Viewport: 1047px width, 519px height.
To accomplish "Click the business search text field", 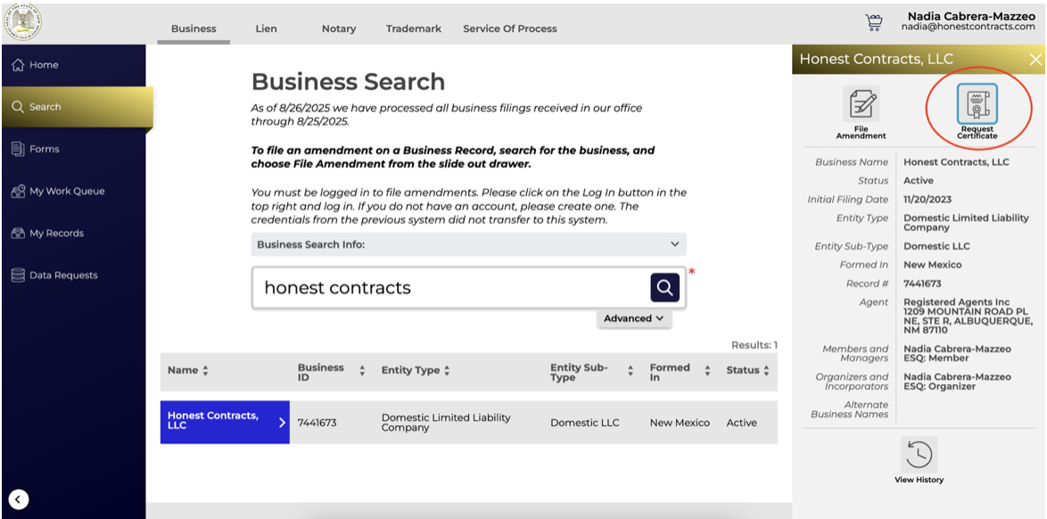I will 450,287.
